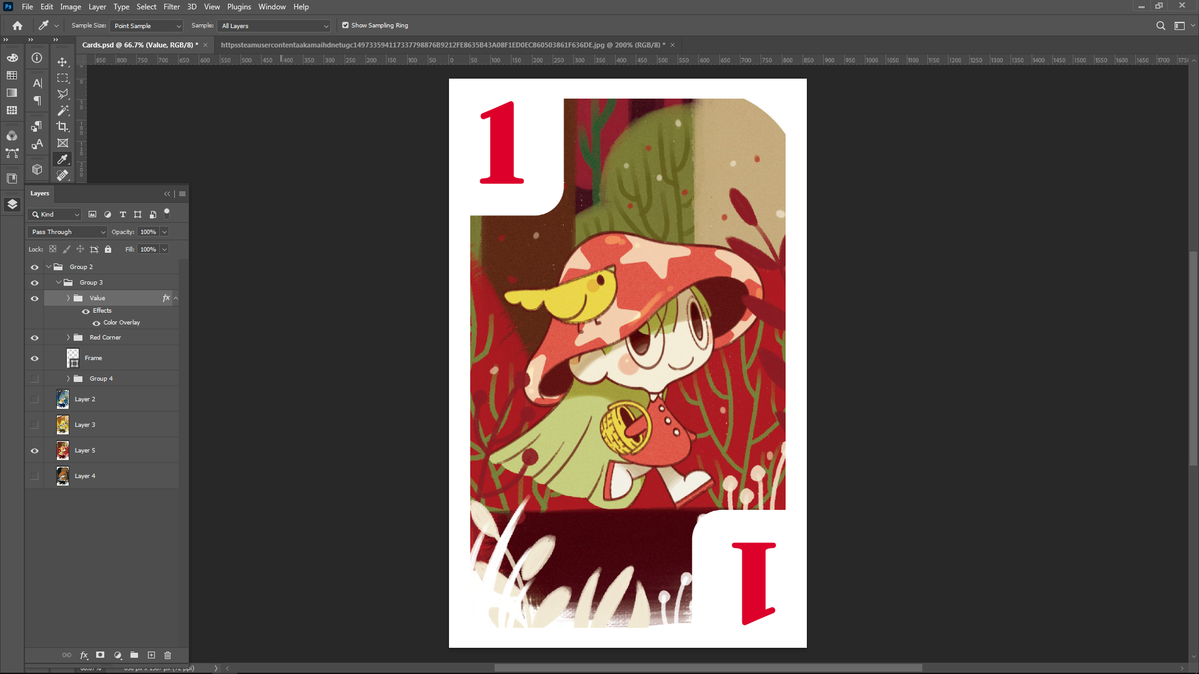Open the Patterns panel icon
1199x674 pixels.
(12, 110)
